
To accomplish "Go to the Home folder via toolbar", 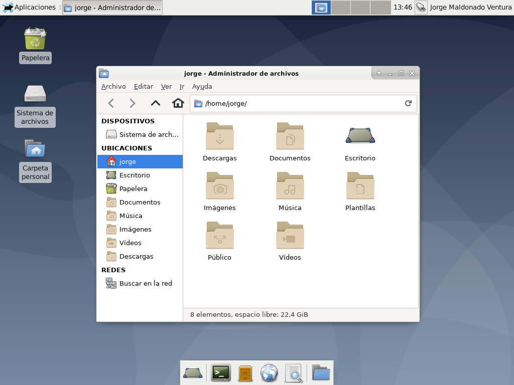I will 178,103.
